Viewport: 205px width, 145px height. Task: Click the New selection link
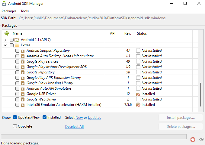(79, 118)
